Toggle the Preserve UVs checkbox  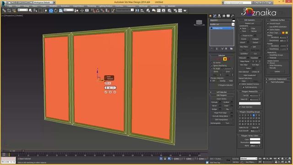pyautogui.click(x=241, y=36)
